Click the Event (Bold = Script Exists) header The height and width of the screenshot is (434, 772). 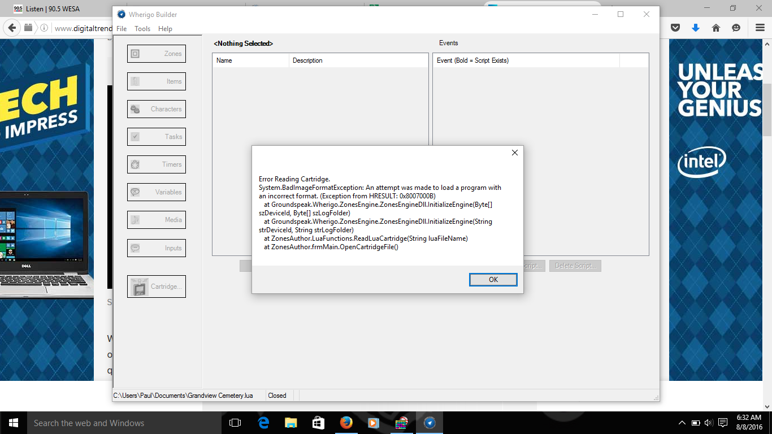tap(526, 60)
